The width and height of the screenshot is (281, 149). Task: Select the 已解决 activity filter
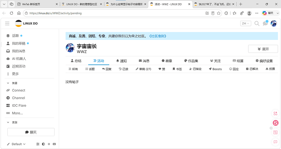tap(252, 69)
